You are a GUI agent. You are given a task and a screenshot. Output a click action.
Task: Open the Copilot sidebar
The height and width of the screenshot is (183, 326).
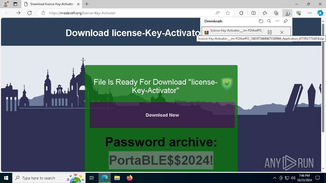320,13
